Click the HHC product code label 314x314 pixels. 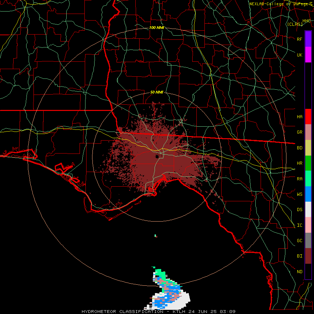coord(306,21)
